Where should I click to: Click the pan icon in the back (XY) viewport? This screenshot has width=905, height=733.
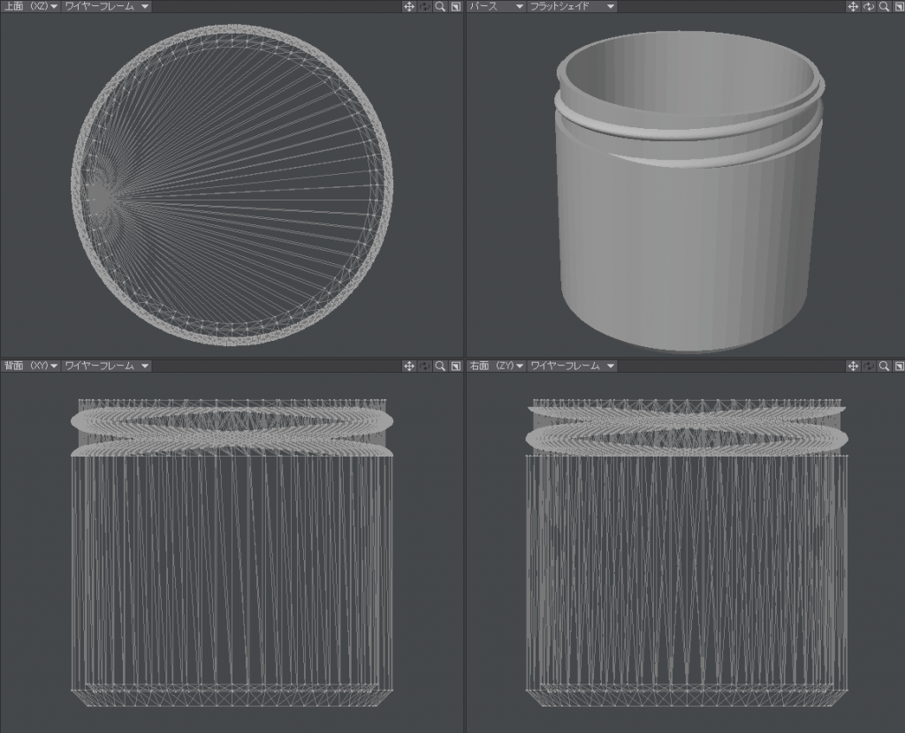[x=409, y=366]
